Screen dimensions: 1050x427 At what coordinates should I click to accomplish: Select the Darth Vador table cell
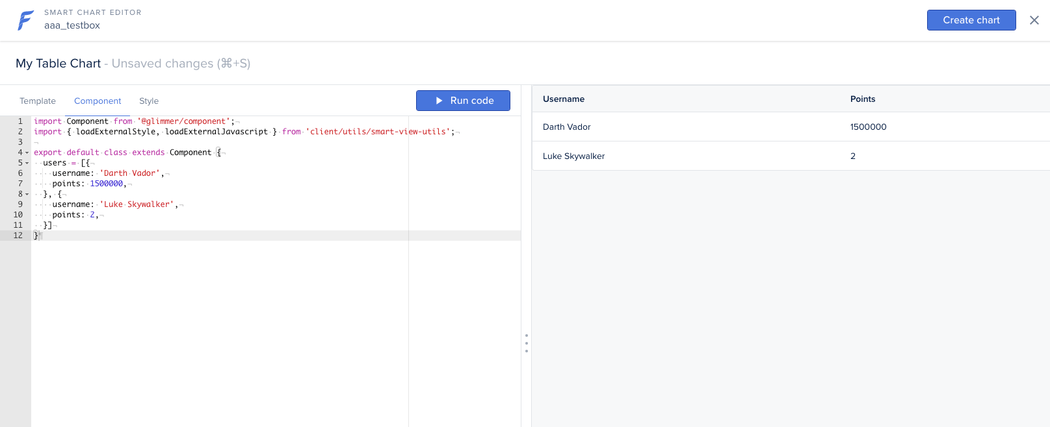[567, 127]
